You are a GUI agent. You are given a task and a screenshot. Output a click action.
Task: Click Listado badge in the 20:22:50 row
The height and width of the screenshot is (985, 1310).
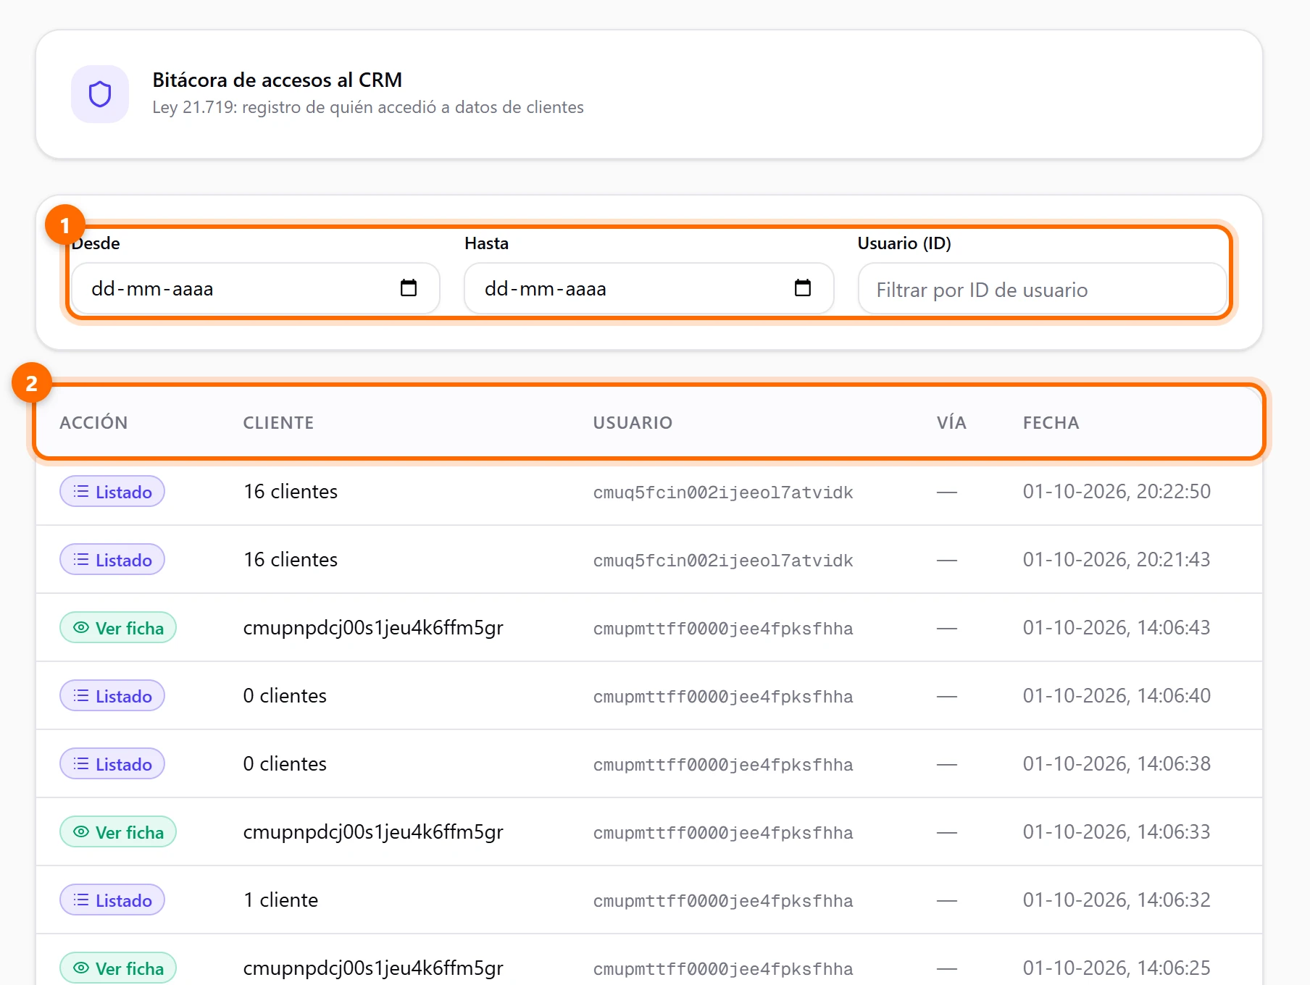tap(112, 492)
